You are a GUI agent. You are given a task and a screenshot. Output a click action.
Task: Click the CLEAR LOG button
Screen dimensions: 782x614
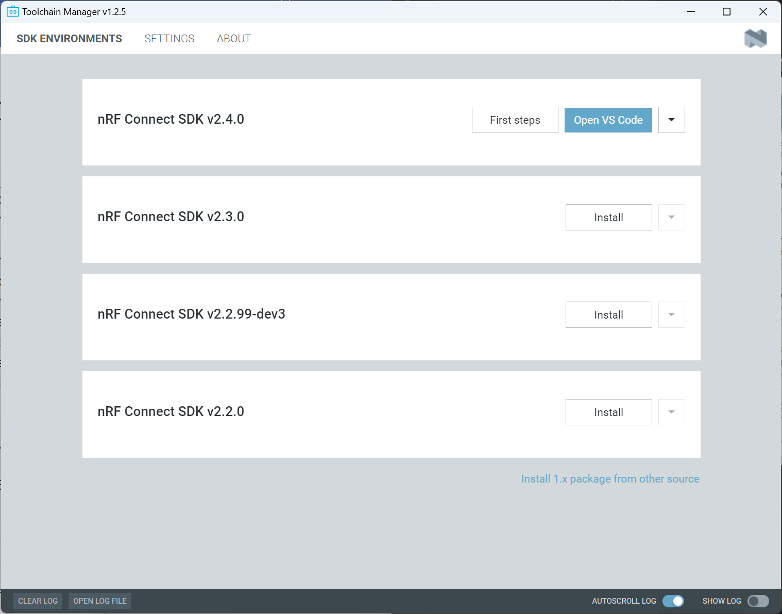click(x=38, y=601)
